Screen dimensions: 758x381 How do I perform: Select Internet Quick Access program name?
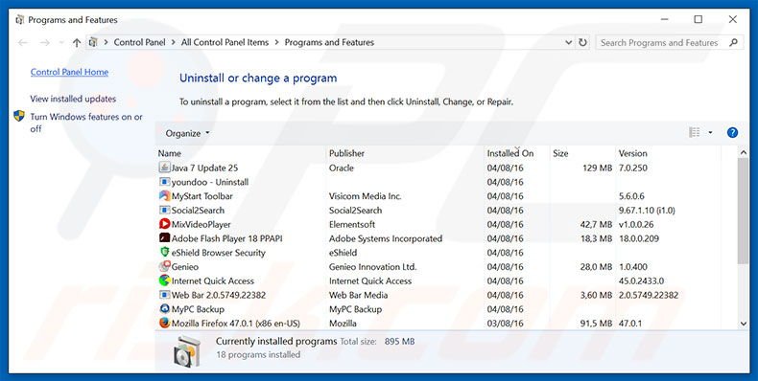point(213,280)
